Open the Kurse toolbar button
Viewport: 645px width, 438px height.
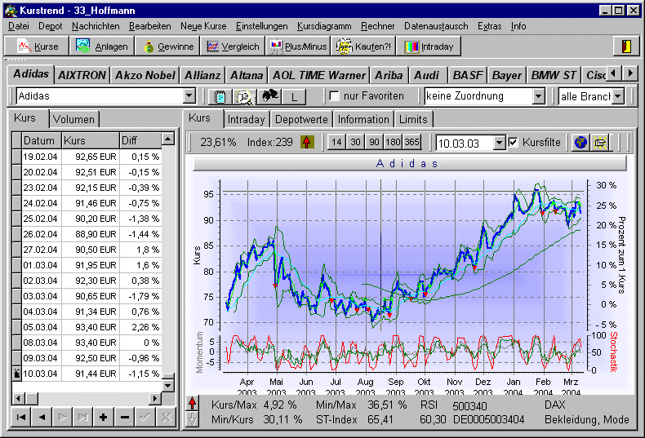(x=37, y=46)
